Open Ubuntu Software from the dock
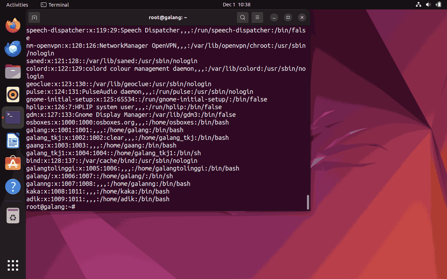Screen dimensions: 447x279 pyautogui.click(x=13, y=164)
